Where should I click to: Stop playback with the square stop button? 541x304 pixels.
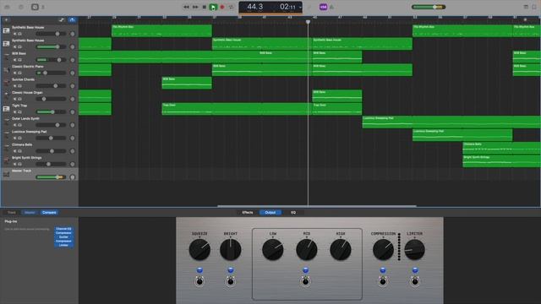[x=205, y=7]
